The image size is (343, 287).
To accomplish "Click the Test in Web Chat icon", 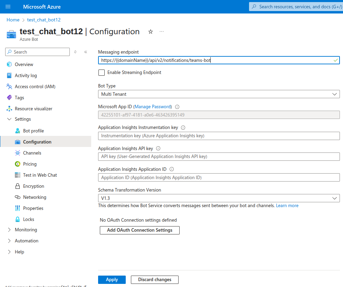I will click(18, 175).
